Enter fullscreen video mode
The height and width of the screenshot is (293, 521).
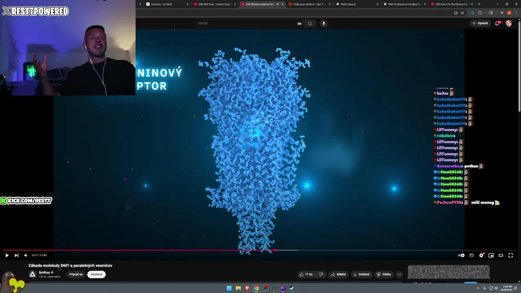(x=510, y=255)
